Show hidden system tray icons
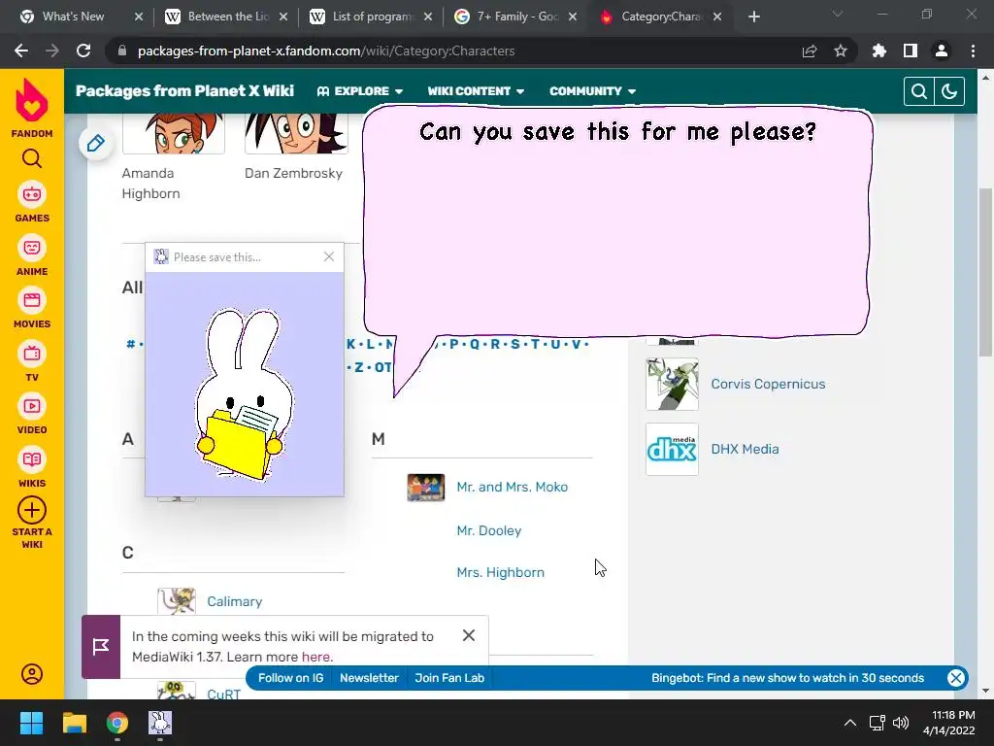This screenshot has height=746, width=994. point(850,723)
